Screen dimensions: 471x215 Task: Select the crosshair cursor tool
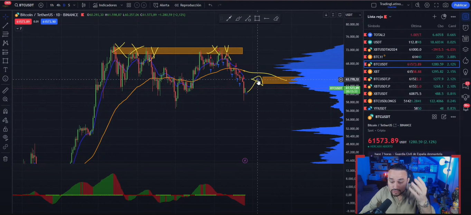pyautogui.click(x=6, y=17)
